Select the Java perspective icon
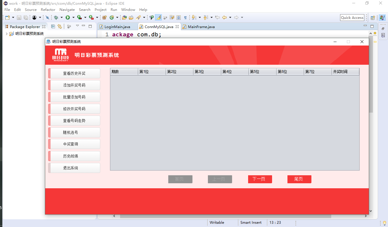The height and width of the screenshot is (227, 388). (382, 17)
